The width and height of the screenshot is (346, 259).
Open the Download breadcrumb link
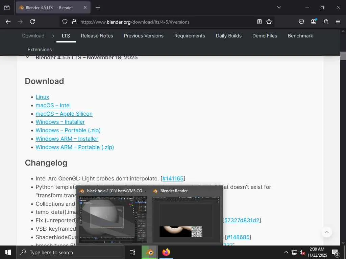(x=33, y=36)
